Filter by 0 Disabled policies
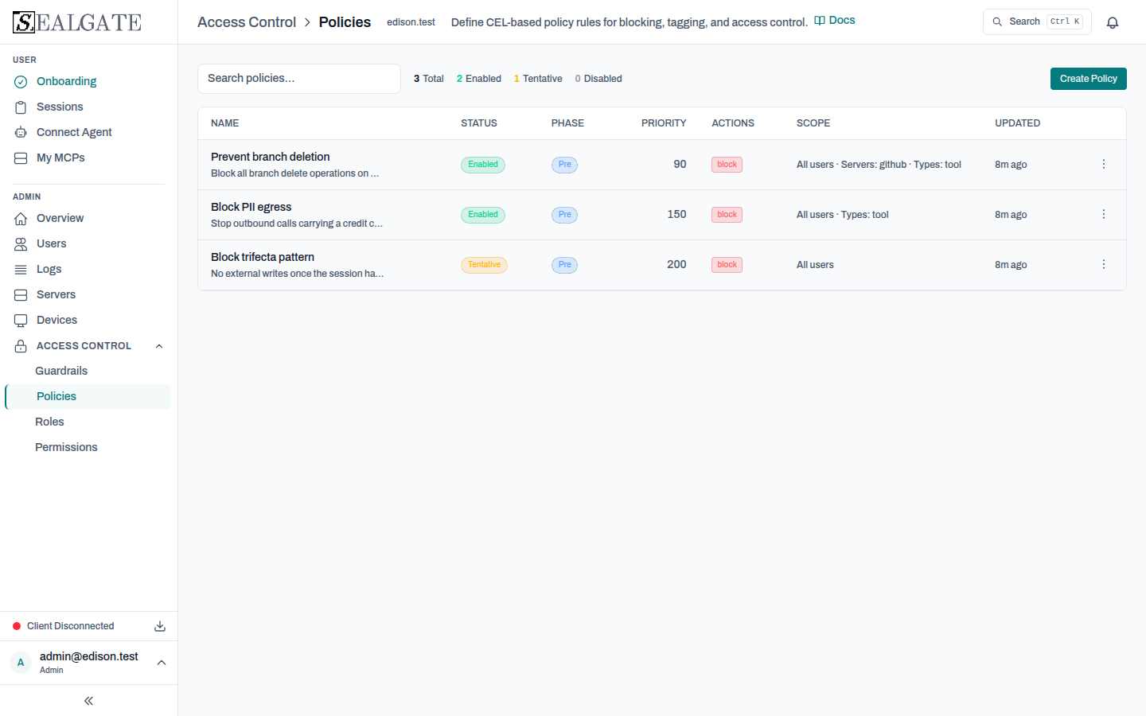 pos(598,79)
